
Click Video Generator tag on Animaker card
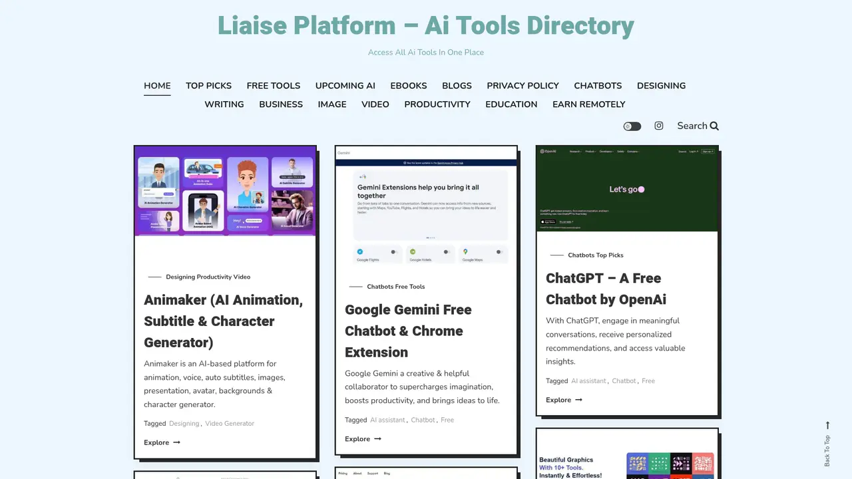click(x=230, y=424)
